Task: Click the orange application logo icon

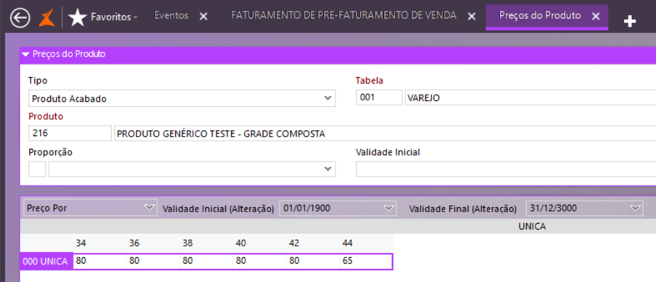Action: tap(46, 18)
